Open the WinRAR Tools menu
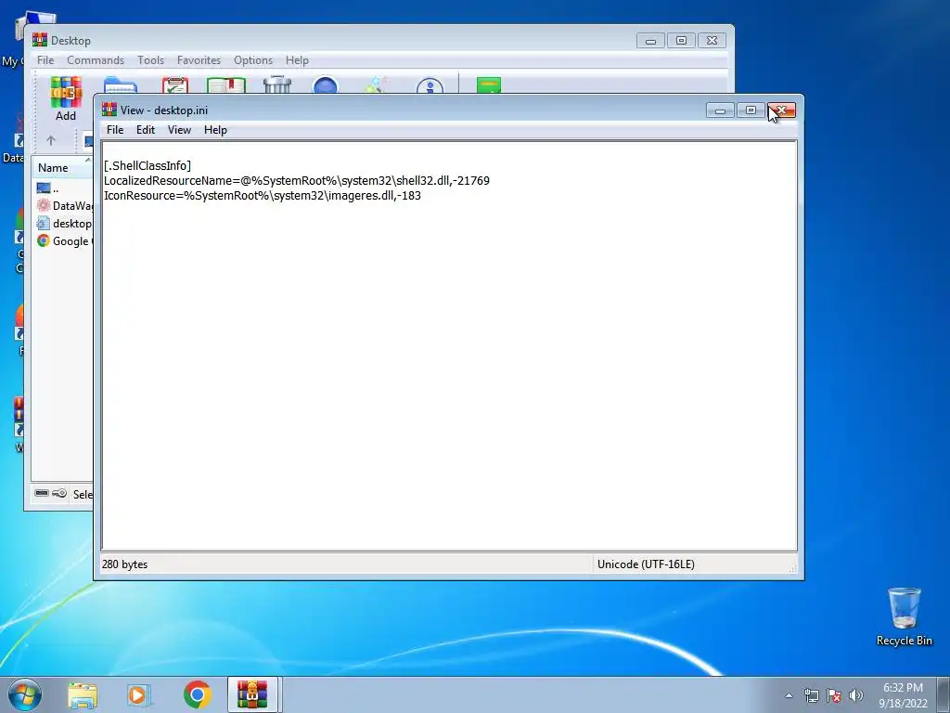The width and height of the screenshot is (950, 713). [150, 60]
